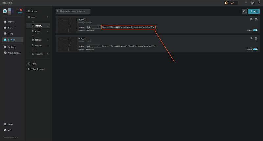Viewport: 263px width, 141px height.
Task: Preview terrain service in cesium
Action: tap(90, 30)
